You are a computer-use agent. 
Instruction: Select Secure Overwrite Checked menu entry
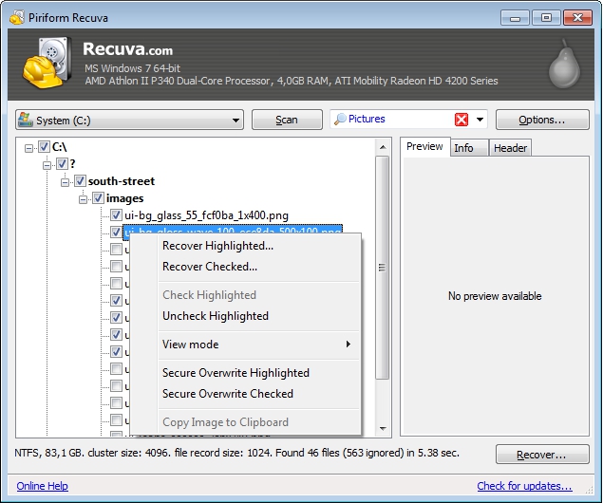click(x=228, y=394)
